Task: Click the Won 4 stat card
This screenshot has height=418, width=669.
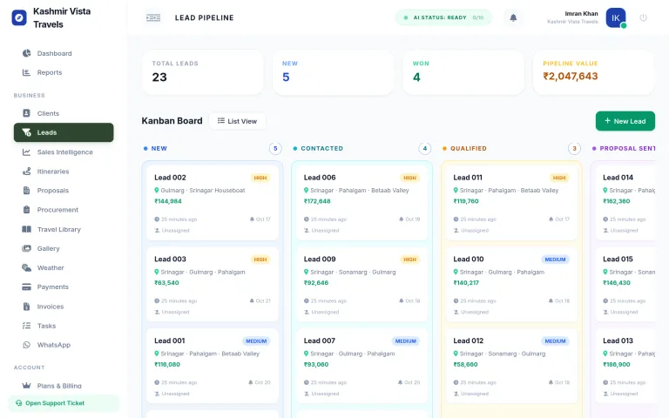Action: (x=463, y=72)
